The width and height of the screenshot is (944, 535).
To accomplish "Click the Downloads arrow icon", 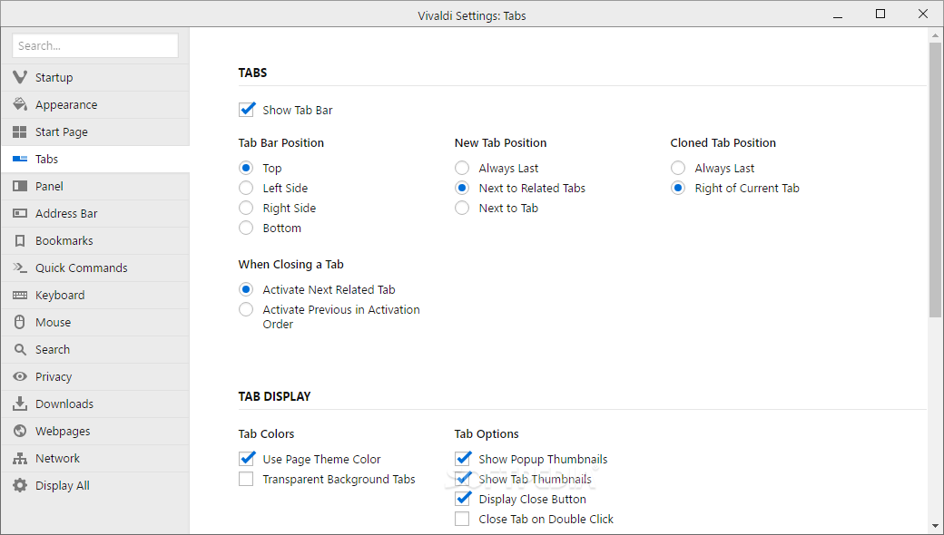I will [20, 404].
